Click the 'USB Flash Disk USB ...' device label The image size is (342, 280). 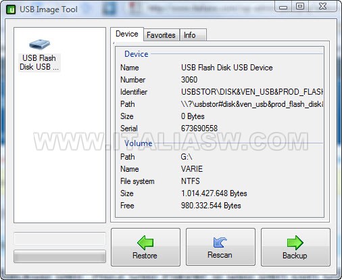click(39, 62)
